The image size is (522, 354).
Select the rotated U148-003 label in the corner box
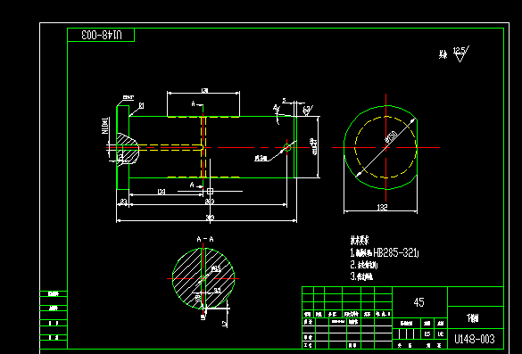102,35
